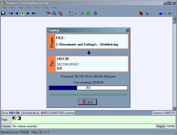Go to last sector arrow icon

point(34,13)
